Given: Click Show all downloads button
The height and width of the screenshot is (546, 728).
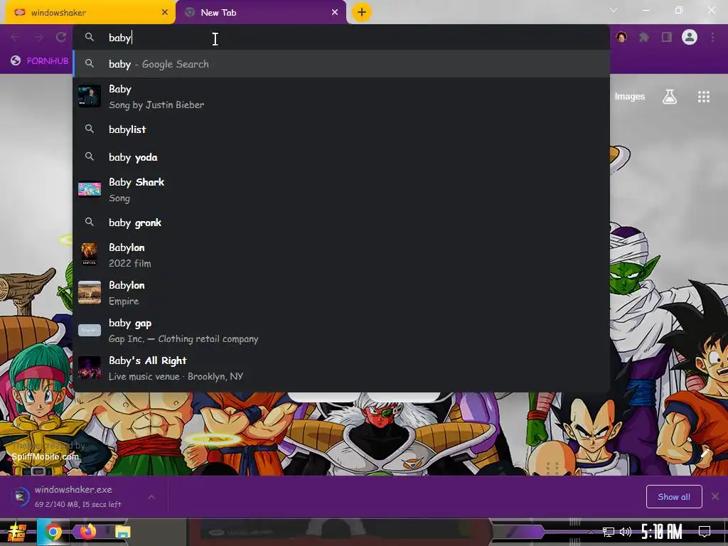Looking at the screenshot, I should click(674, 497).
